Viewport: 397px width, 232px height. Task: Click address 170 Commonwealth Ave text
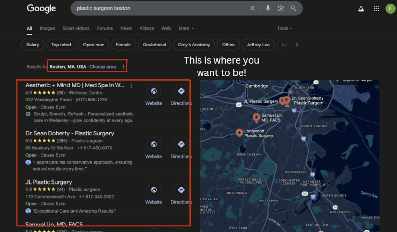50,197
